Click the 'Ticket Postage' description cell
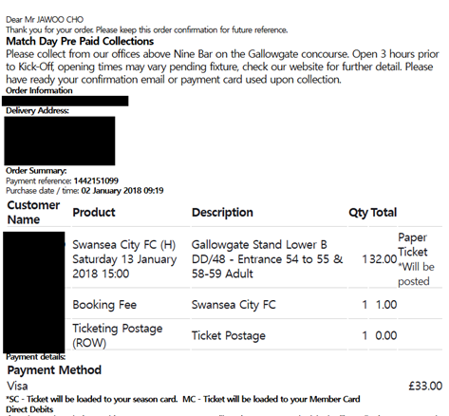 point(229,335)
